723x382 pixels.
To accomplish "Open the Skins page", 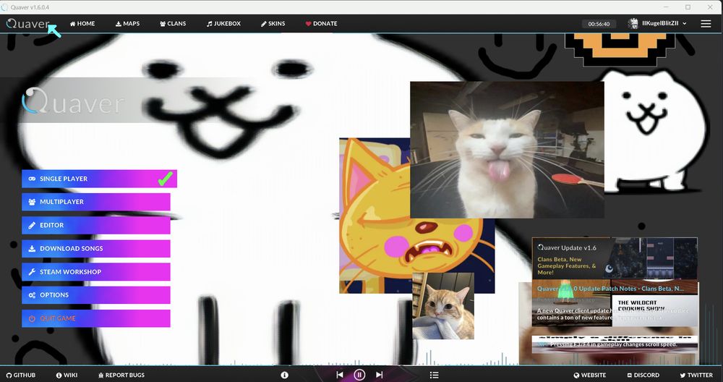I will pyautogui.click(x=273, y=24).
